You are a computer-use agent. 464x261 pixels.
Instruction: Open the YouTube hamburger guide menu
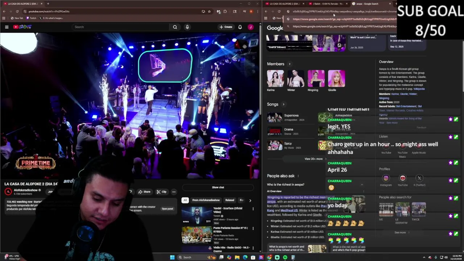pyautogui.click(x=7, y=27)
